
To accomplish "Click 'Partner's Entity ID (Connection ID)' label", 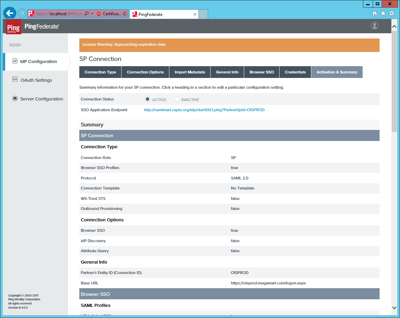I will [111, 273].
